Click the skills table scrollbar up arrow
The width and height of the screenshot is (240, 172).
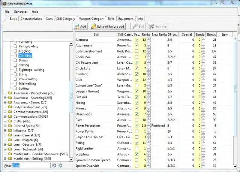(x=235, y=39)
